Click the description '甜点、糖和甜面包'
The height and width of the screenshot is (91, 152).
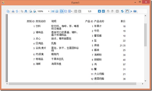[x=61, y=39]
